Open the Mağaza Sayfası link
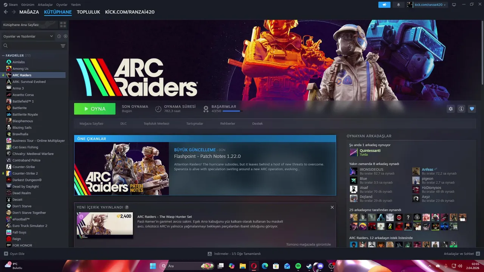The image size is (484, 272). click(x=91, y=124)
